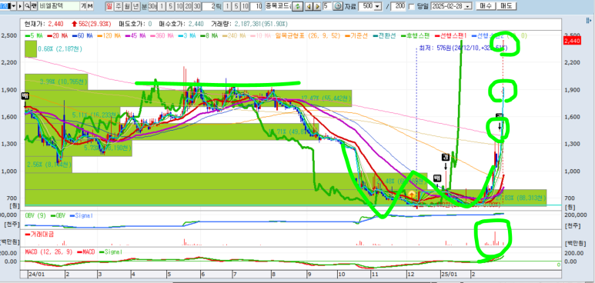Click the left yellow arrow previous button
Screen dimensions: 595x283
[x=309, y=6]
